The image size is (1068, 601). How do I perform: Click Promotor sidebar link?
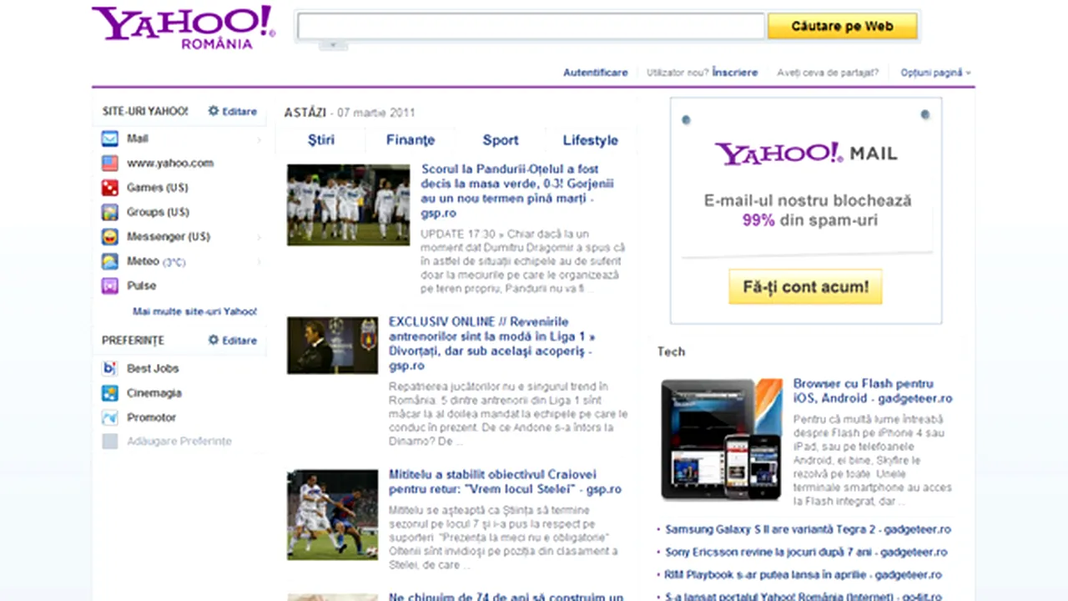tap(152, 417)
